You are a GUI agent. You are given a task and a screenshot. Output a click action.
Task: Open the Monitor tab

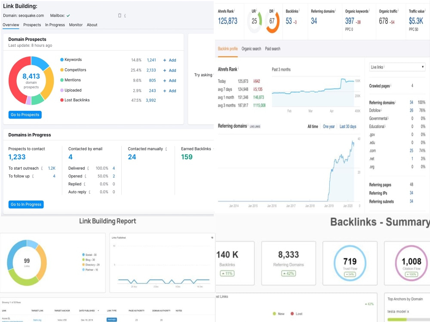[76, 24]
